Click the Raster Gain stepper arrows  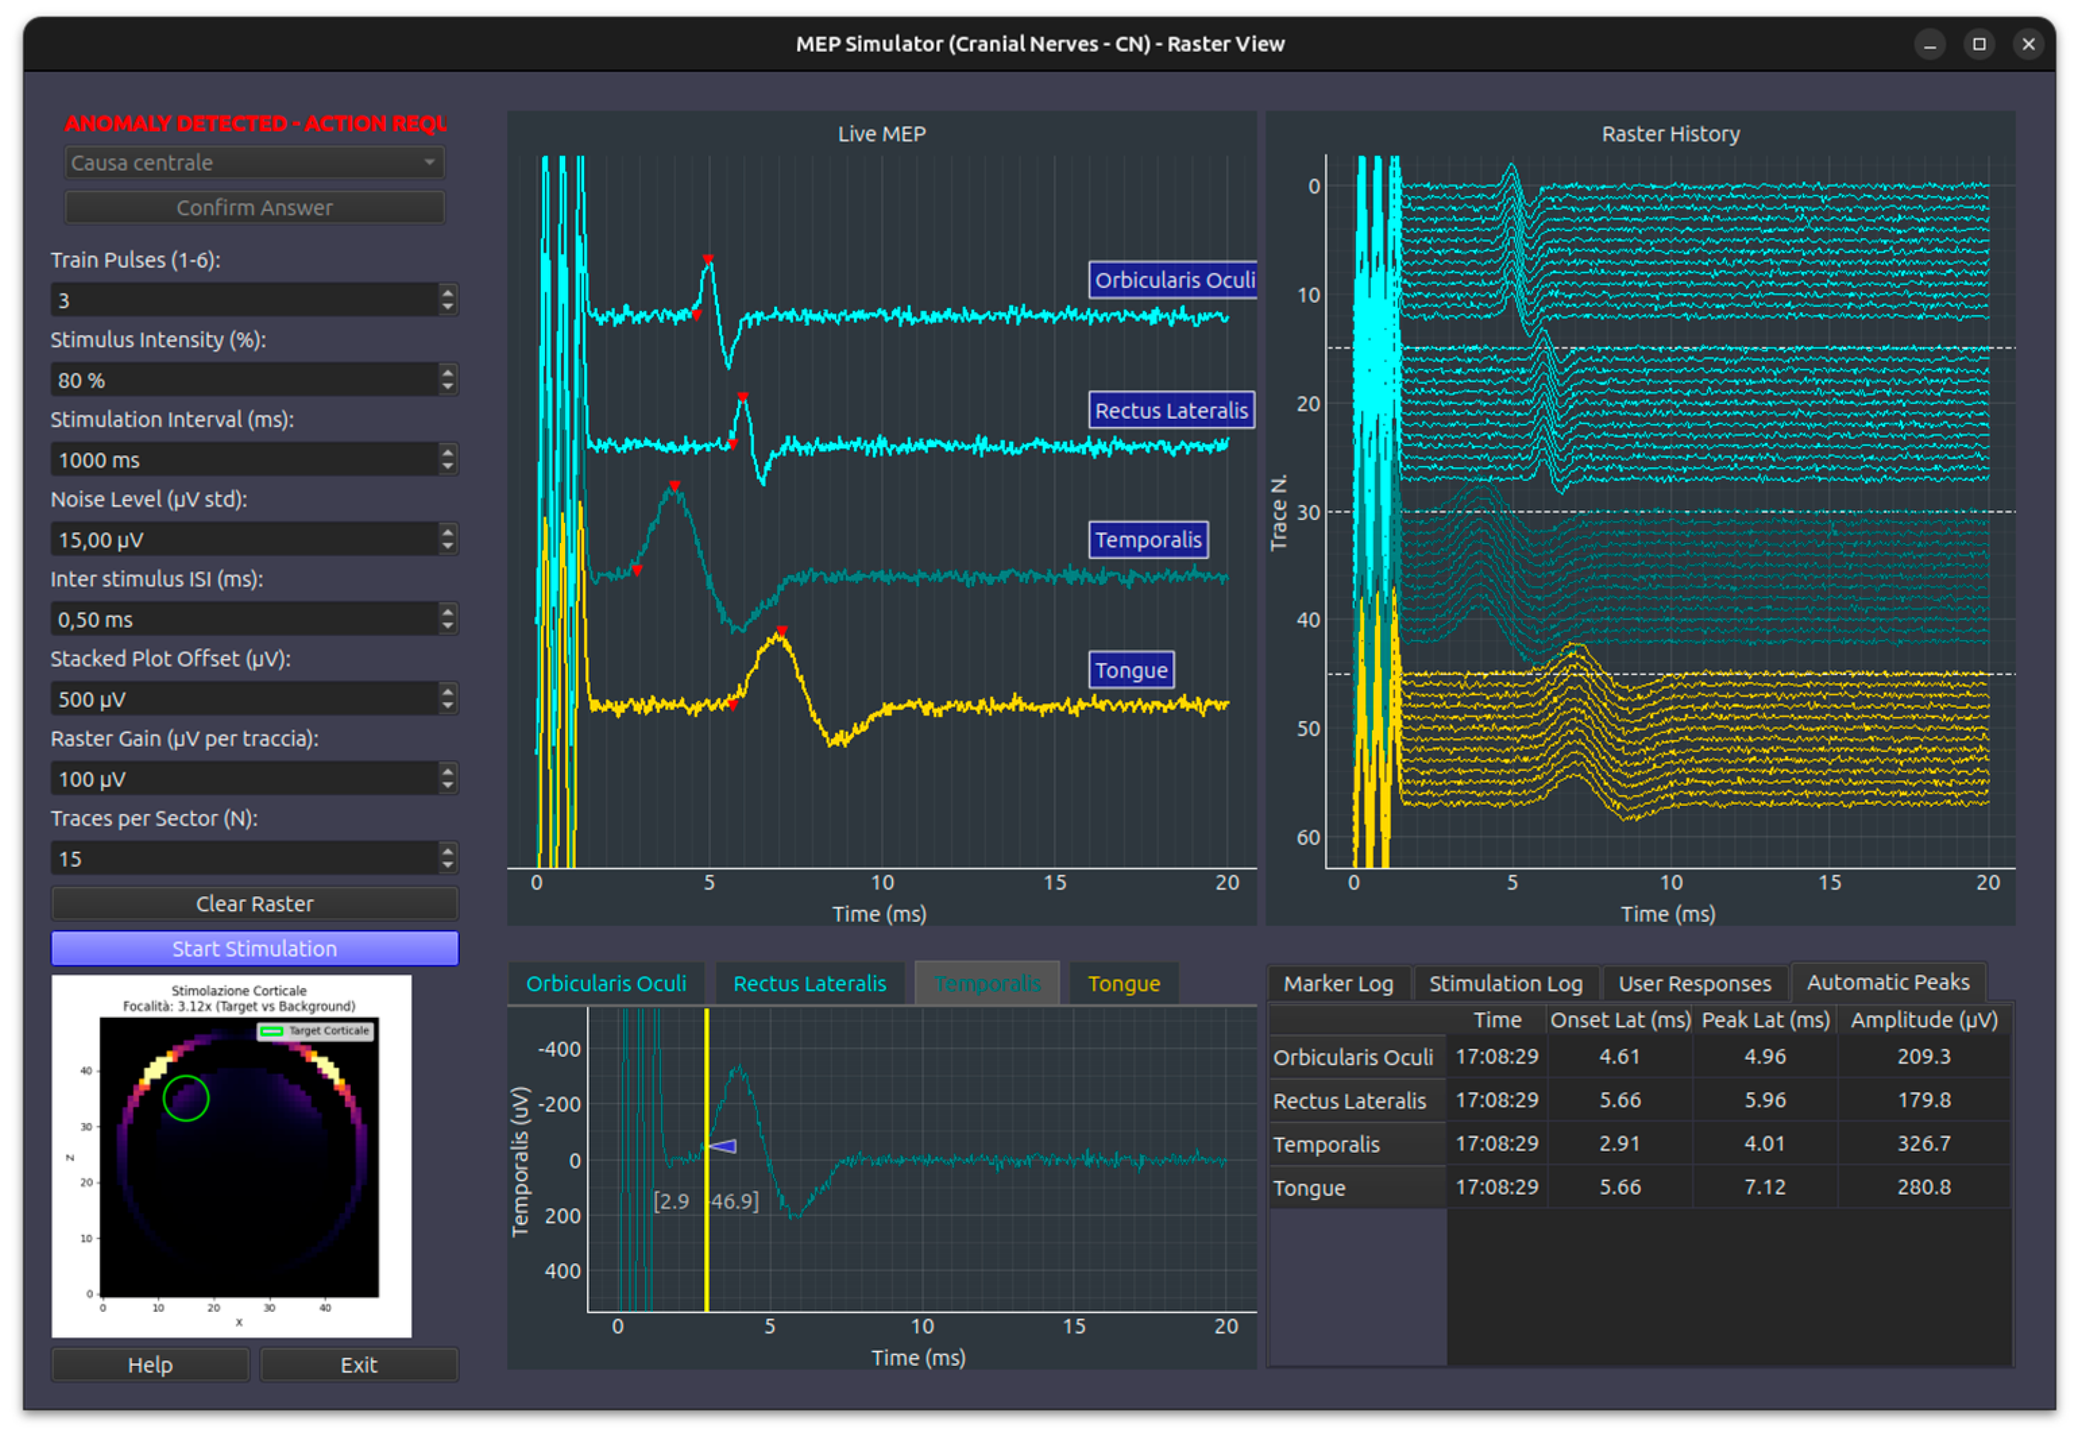point(447,778)
